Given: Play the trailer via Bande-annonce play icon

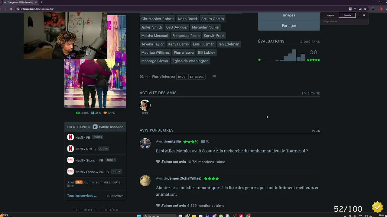Looking at the screenshot, I should [x=95, y=127].
